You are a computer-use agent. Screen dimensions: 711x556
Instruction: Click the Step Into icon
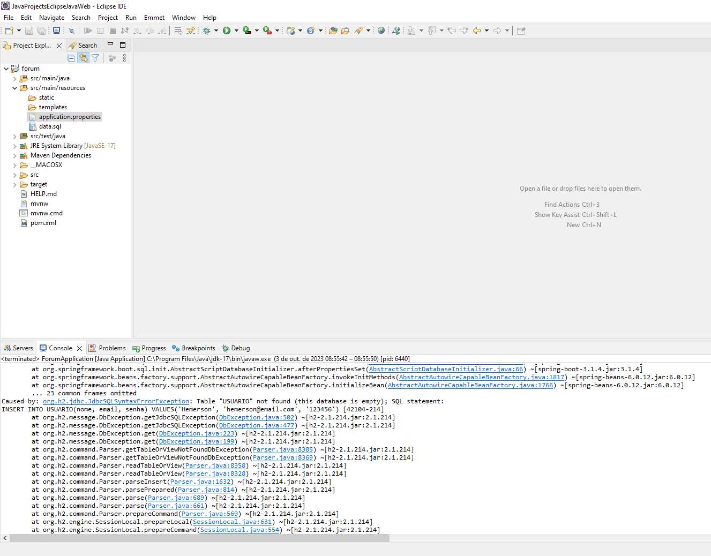(x=137, y=31)
